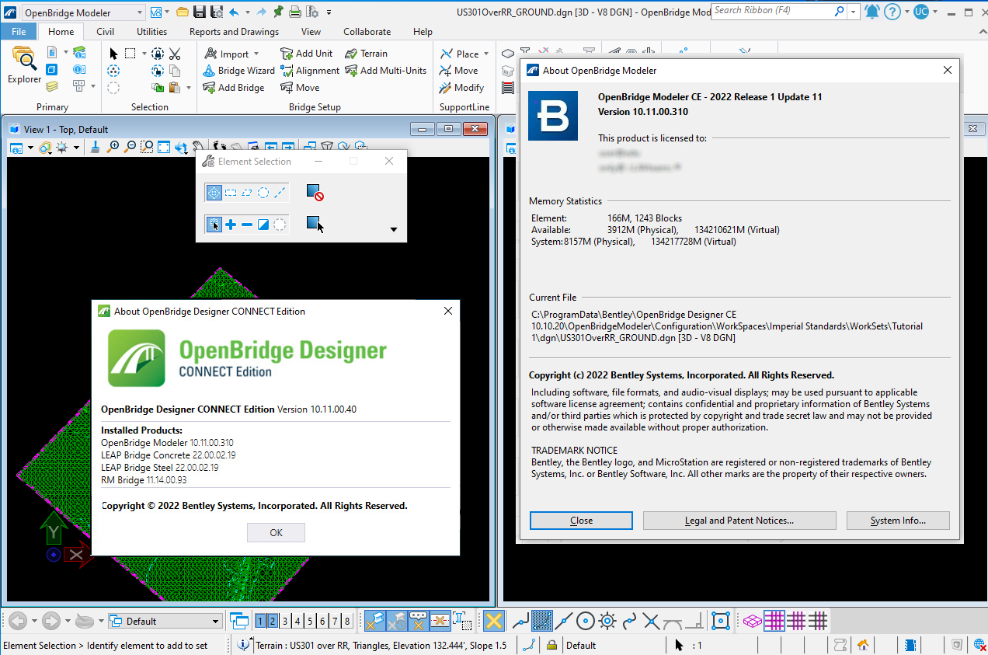Screen dimensions: 988x655
Task: Open the Alignment tool
Action: (309, 71)
